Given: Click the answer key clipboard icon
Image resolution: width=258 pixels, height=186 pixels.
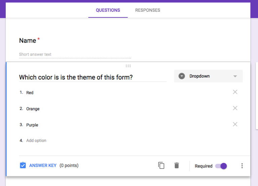Looking at the screenshot, I should pyautogui.click(x=23, y=165).
